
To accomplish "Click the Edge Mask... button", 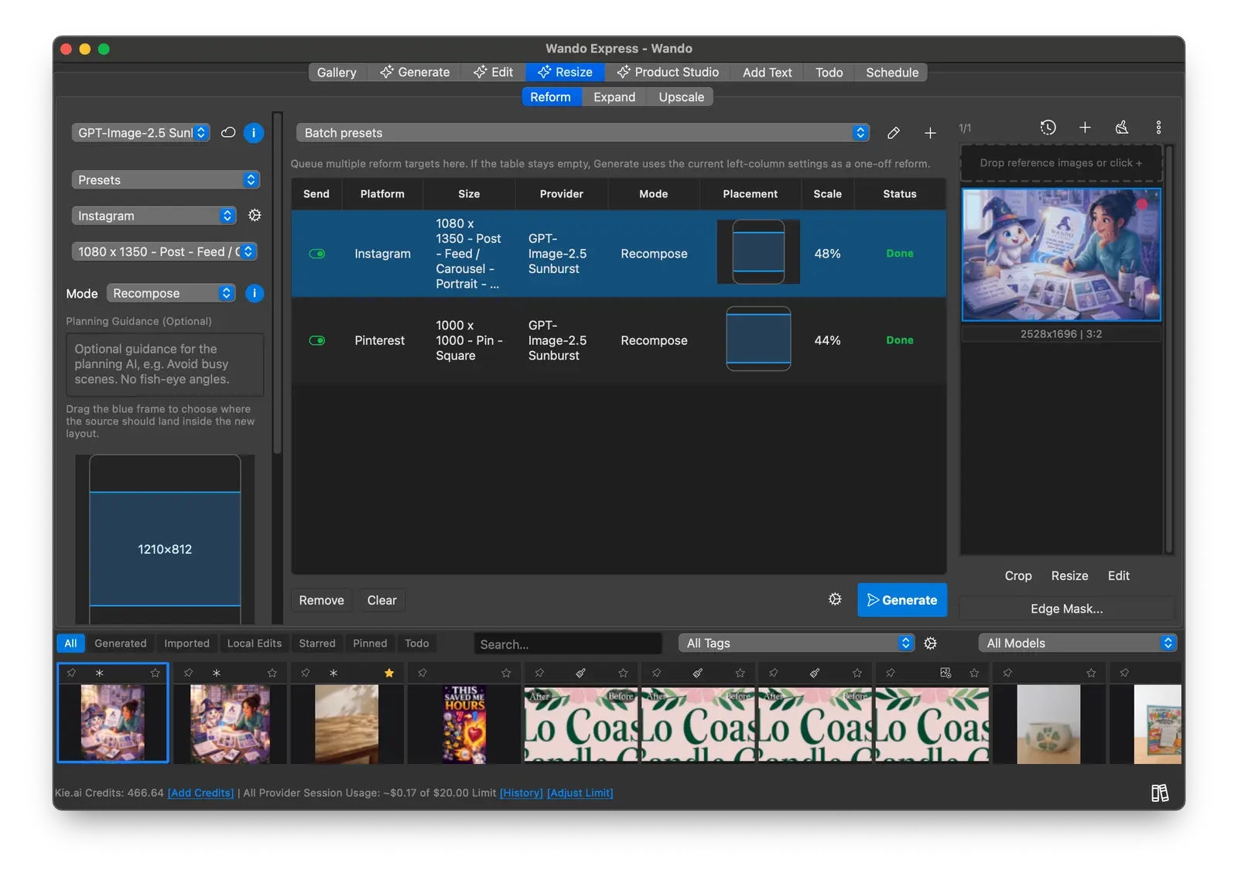I will [x=1067, y=609].
